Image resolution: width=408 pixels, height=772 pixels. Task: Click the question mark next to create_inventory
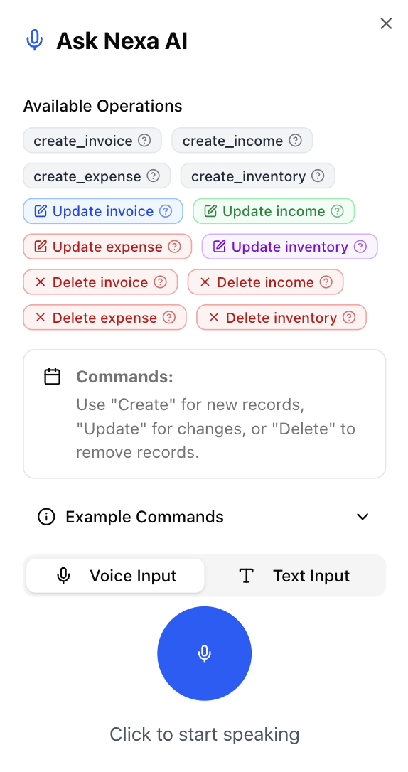(318, 176)
